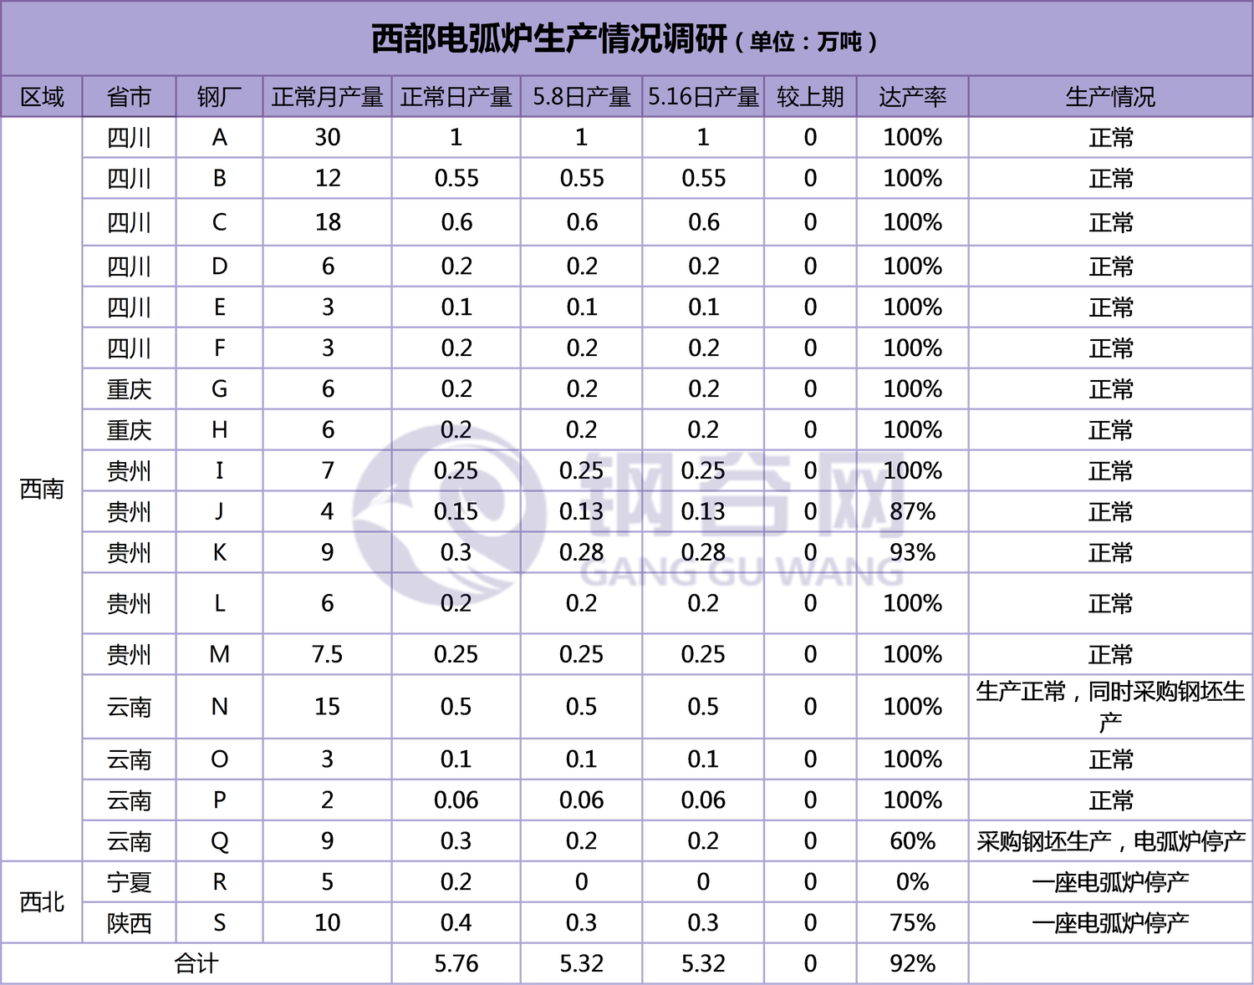This screenshot has height=985, width=1254.
Task: Click 5.16 total output 5.32
Action: click(703, 963)
